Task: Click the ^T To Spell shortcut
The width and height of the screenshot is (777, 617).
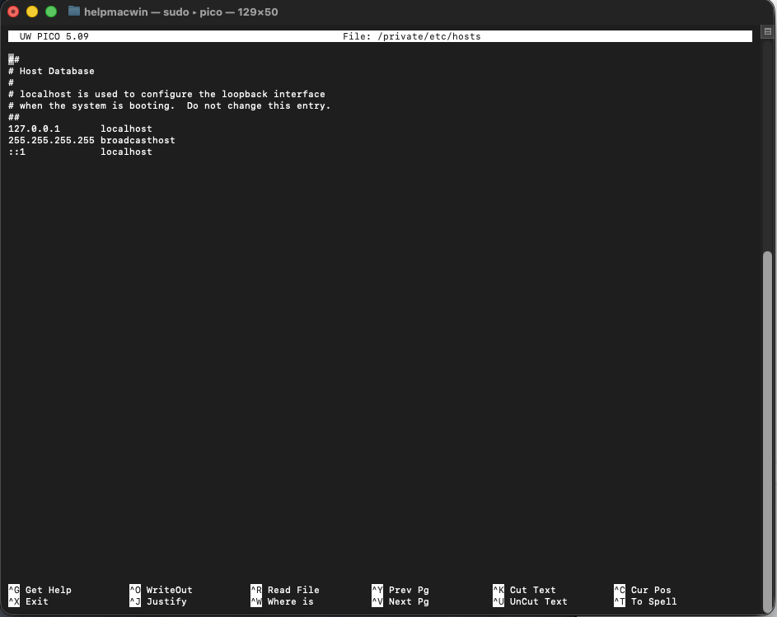Action: 645,601
